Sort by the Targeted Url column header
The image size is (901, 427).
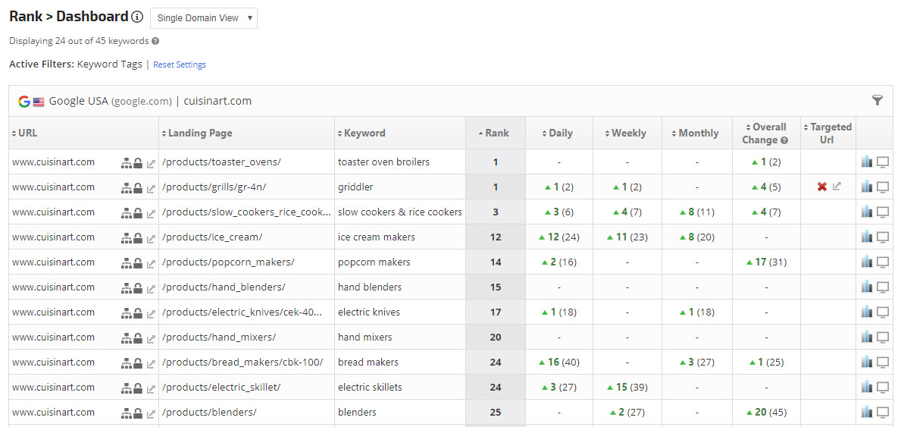(828, 133)
